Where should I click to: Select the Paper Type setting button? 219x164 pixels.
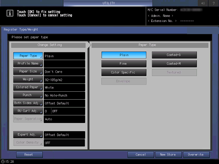pos(28,56)
